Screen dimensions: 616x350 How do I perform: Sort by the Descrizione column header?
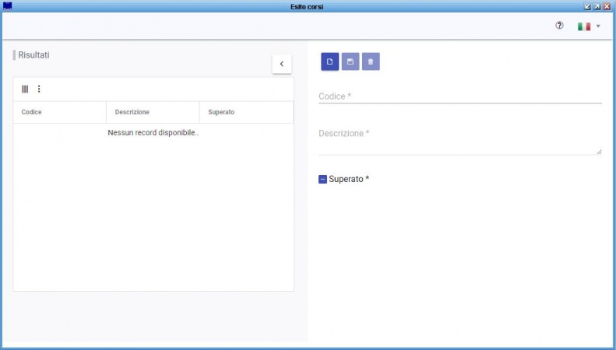coord(153,112)
